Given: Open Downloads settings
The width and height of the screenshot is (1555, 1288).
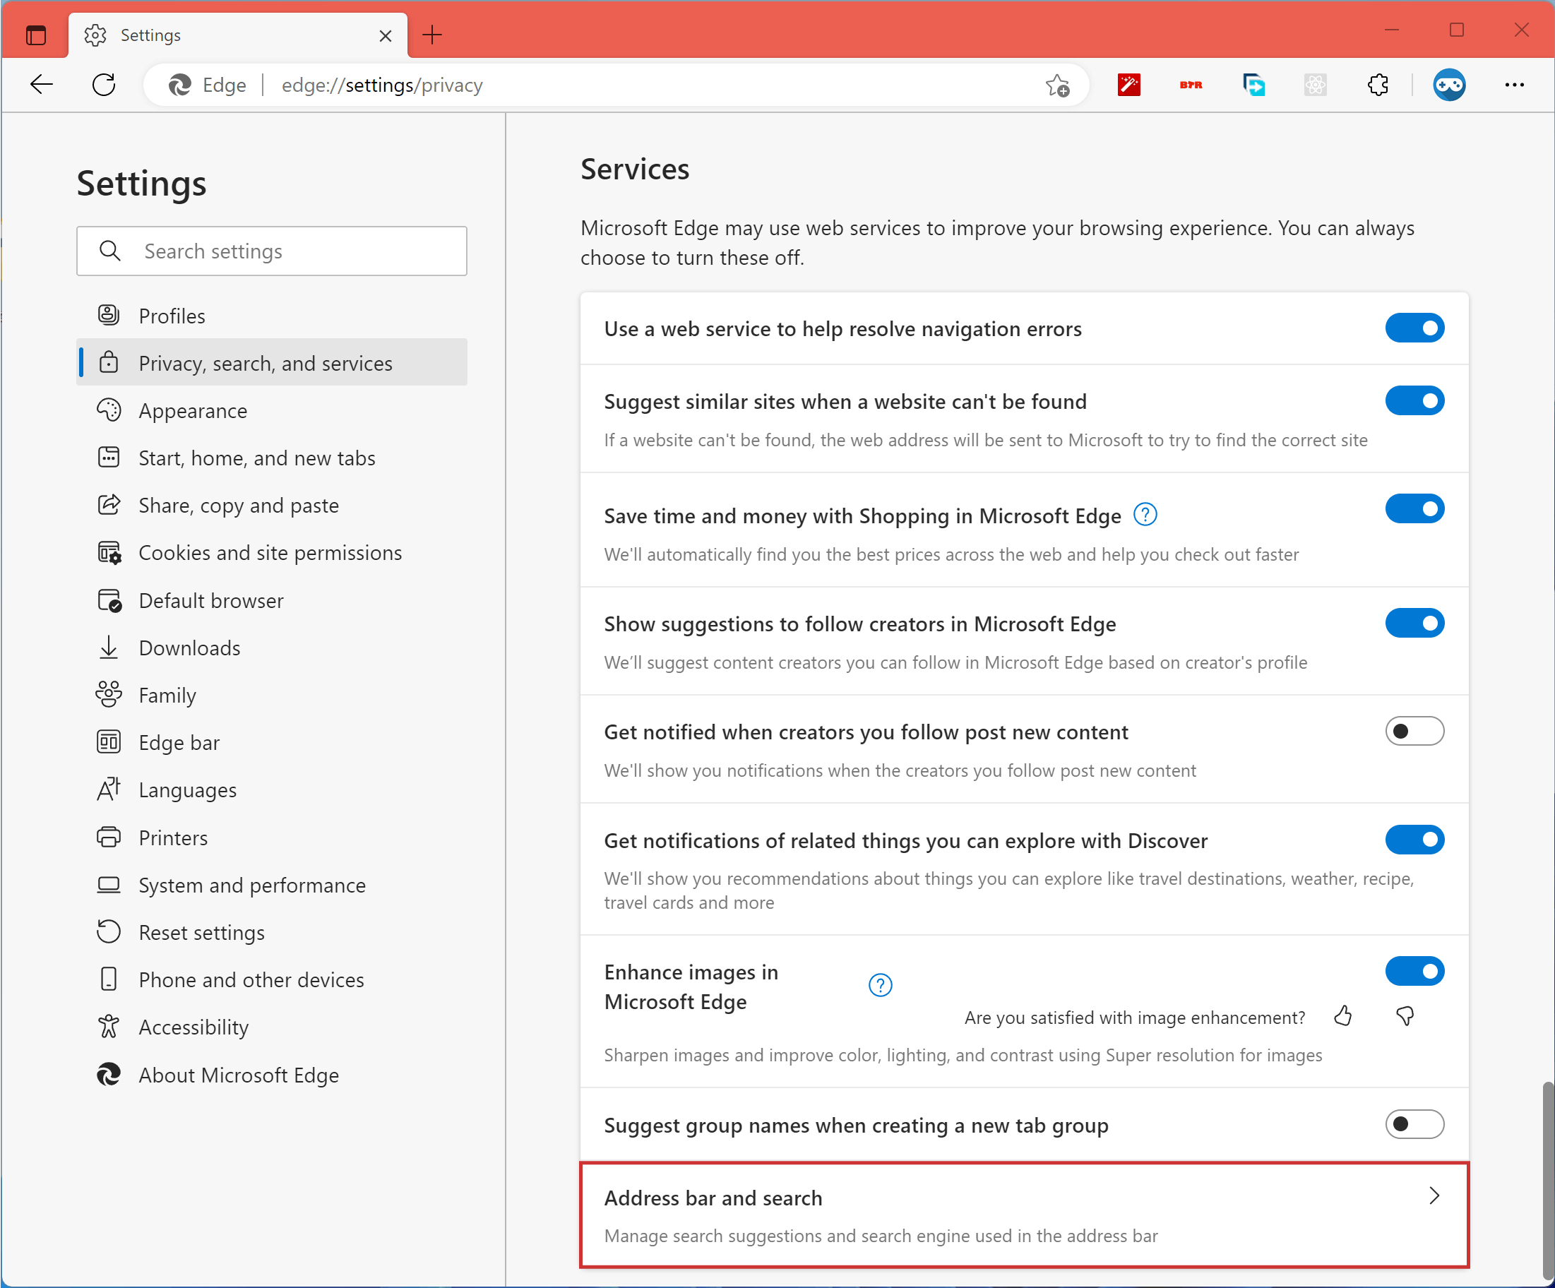Looking at the screenshot, I should [x=272, y=648].
